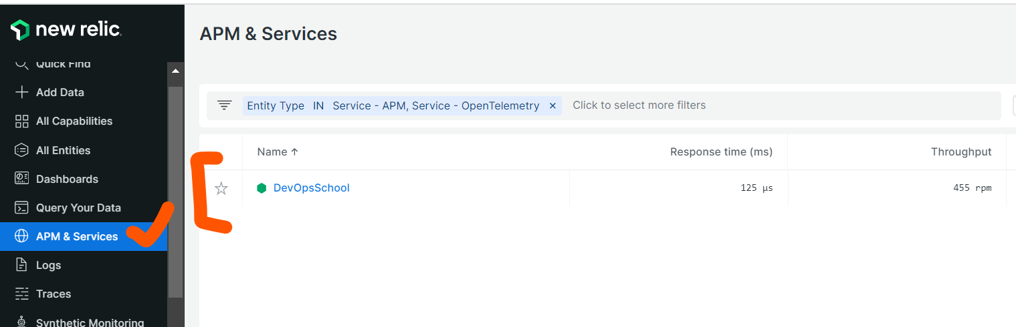Screen dimensions: 1016x327
Task: Click the Logs document icon
Action: [22, 265]
